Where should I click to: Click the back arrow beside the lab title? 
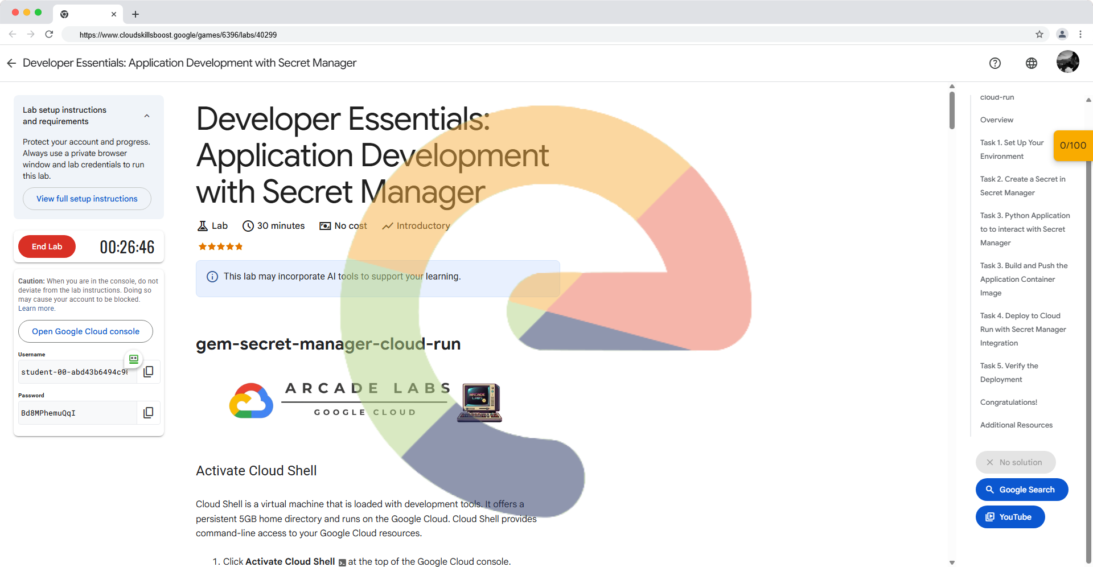[x=11, y=63]
